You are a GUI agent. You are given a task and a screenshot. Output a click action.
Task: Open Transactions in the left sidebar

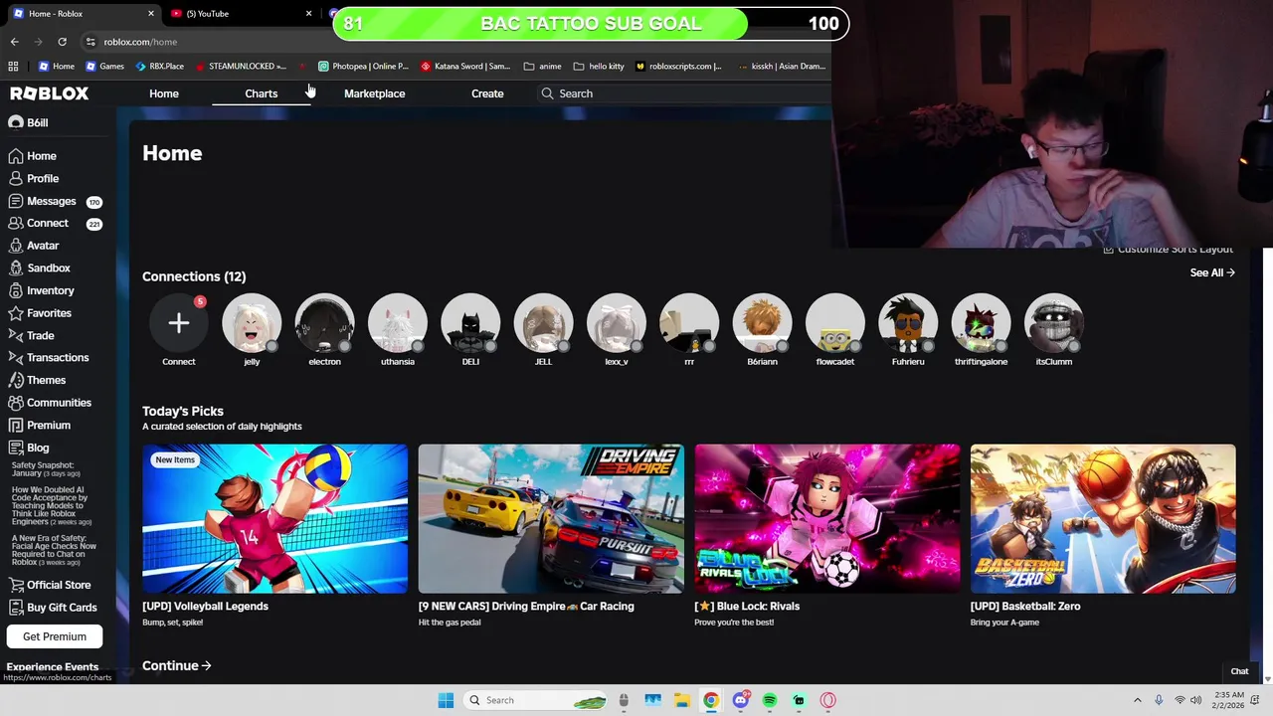(x=48, y=358)
